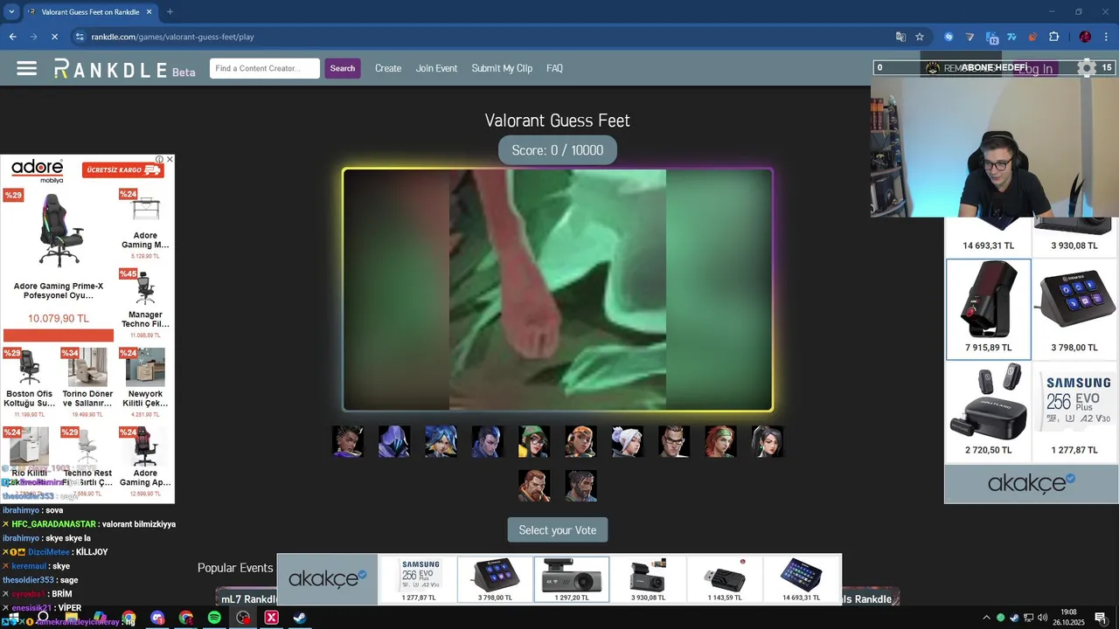This screenshot has height=629, width=1119.
Task: Select the Raze agent portrait
Action: pyautogui.click(x=580, y=441)
